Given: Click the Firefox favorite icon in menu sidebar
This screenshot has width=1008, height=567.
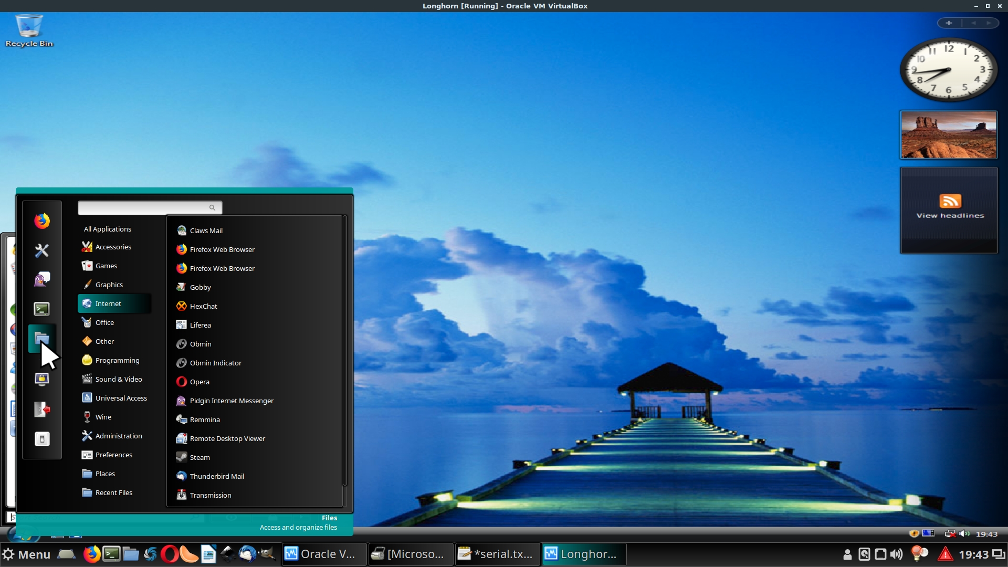Looking at the screenshot, I should coord(42,221).
